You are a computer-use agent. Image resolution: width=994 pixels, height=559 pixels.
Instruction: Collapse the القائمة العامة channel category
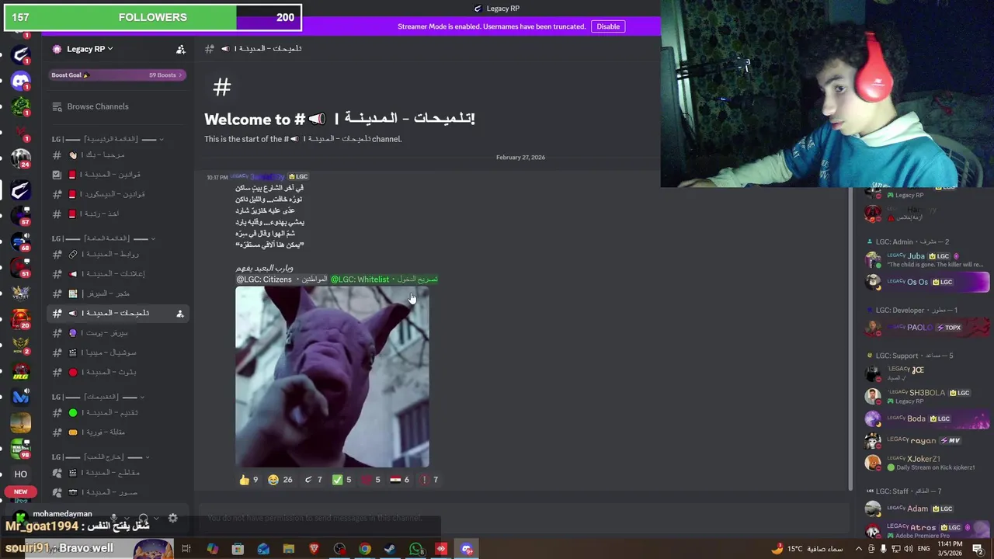104,238
